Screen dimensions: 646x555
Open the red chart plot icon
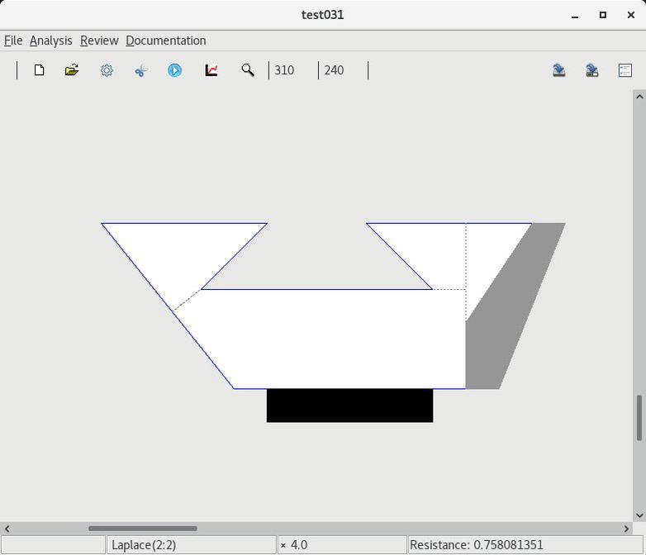click(x=211, y=70)
